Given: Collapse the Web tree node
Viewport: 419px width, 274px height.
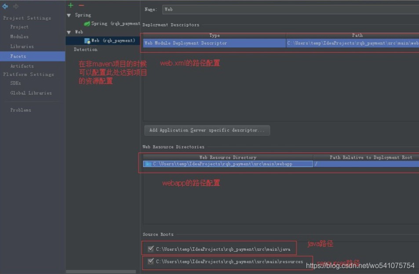Looking at the screenshot, I should click(x=69, y=32).
